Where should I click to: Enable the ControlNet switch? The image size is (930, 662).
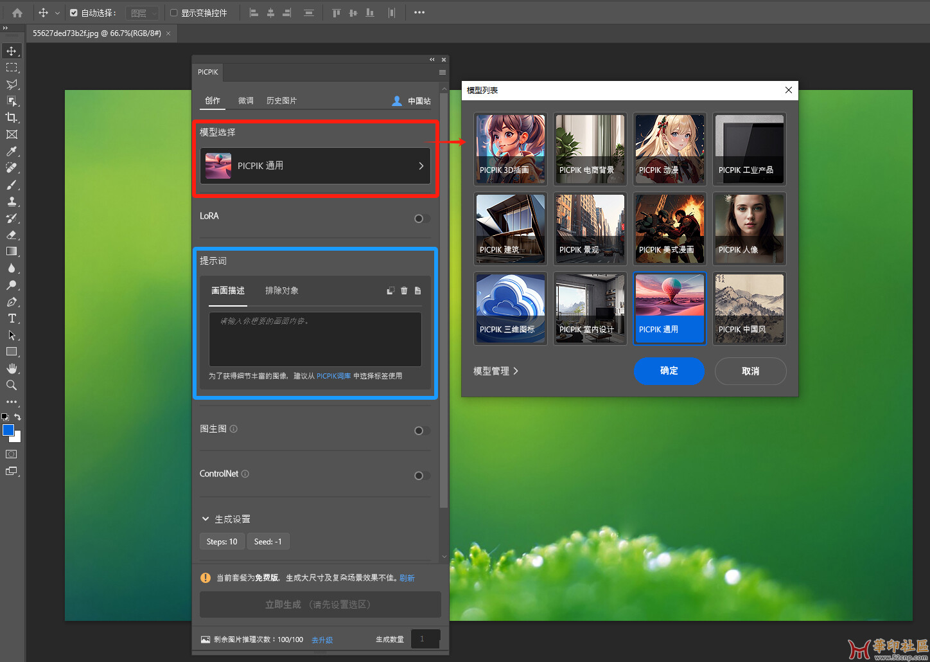(x=422, y=476)
